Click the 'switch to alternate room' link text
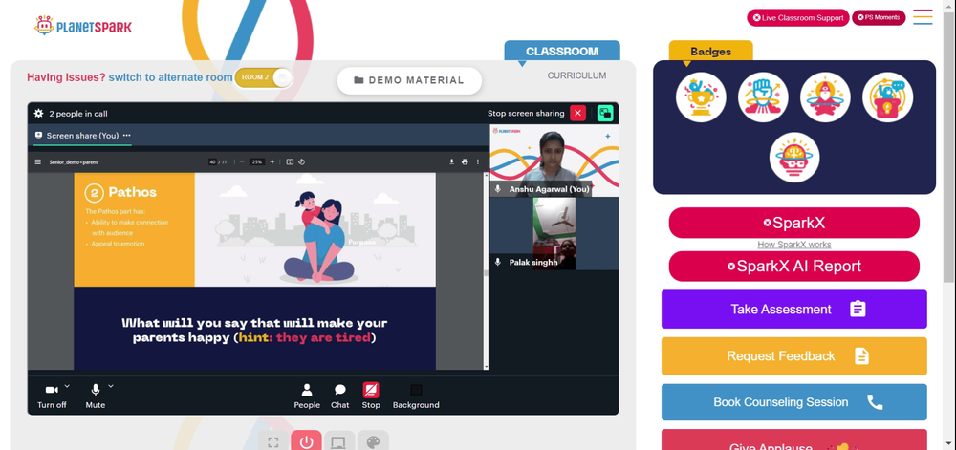956x450 pixels. click(x=171, y=77)
